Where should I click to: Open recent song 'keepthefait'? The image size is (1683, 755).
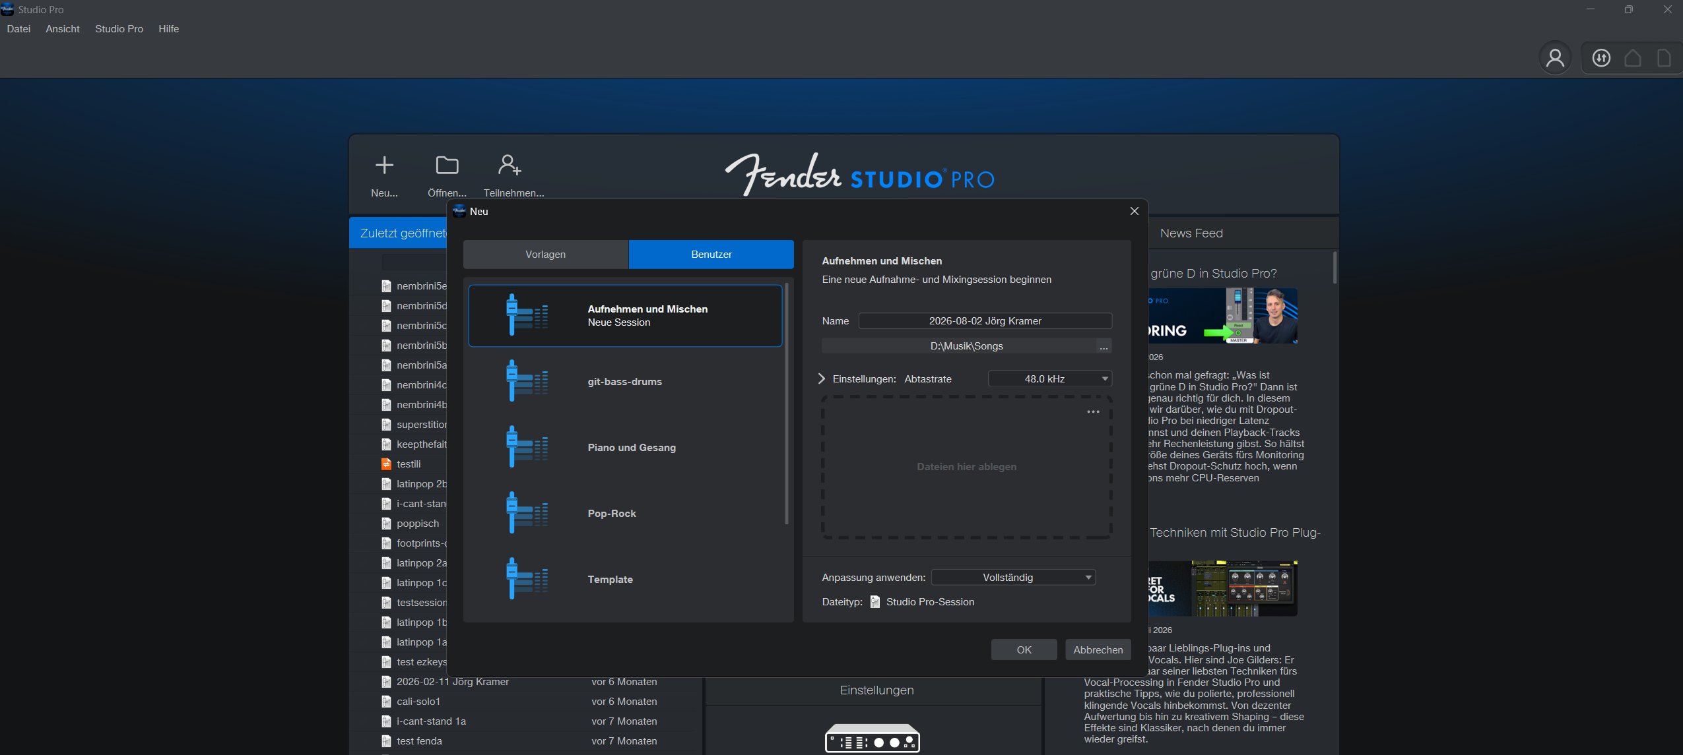421,444
